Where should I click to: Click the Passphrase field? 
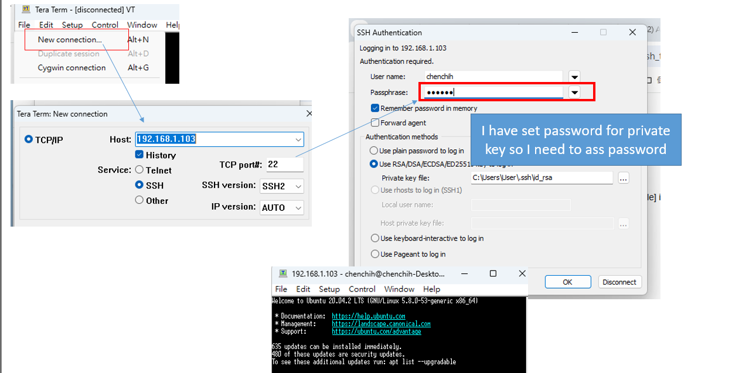point(493,92)
